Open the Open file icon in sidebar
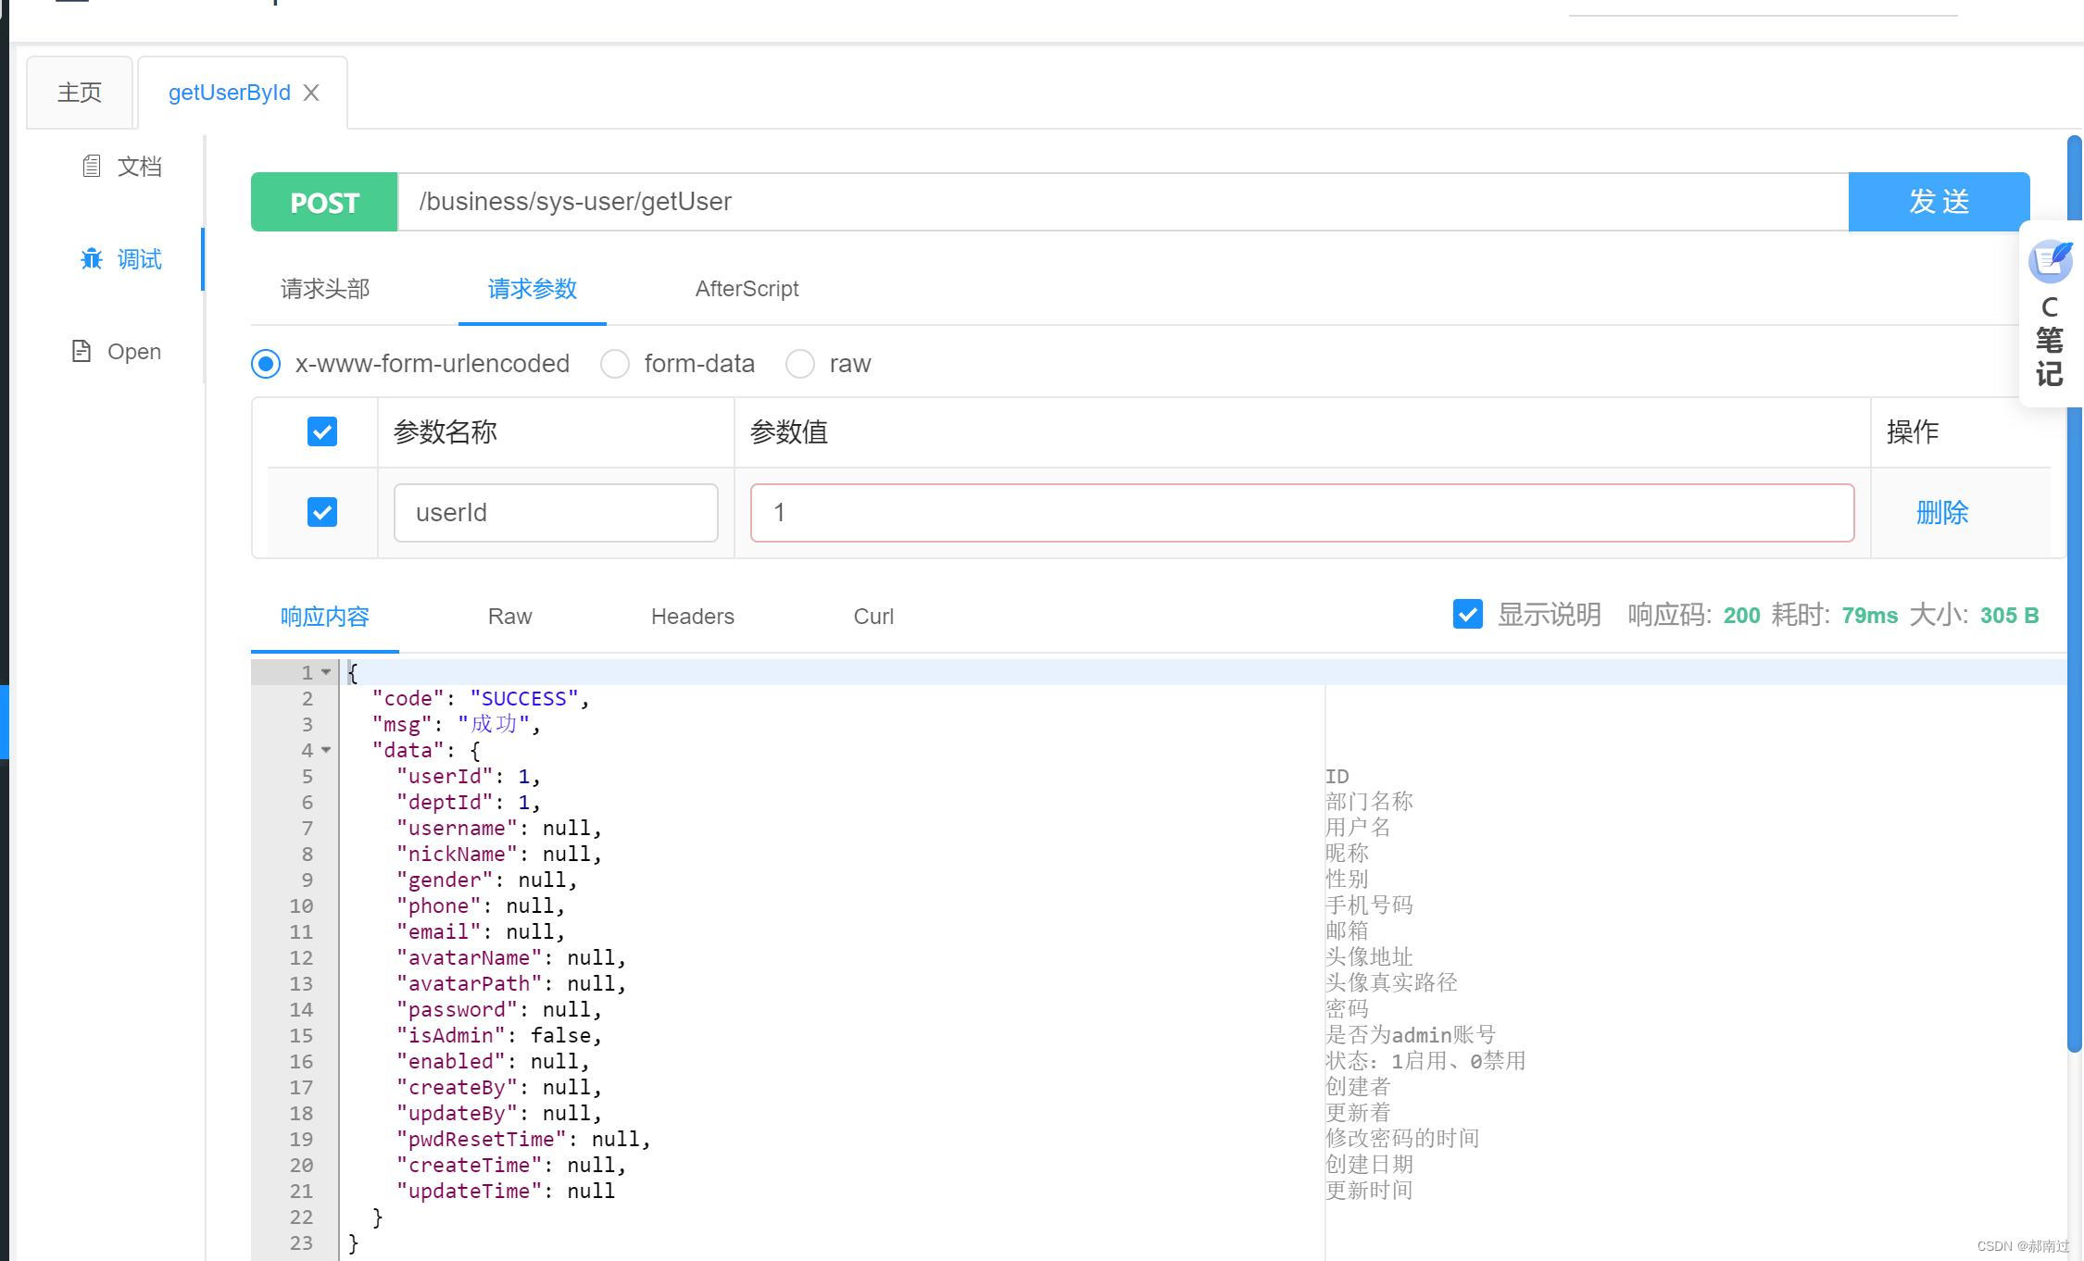 (82, 351)
